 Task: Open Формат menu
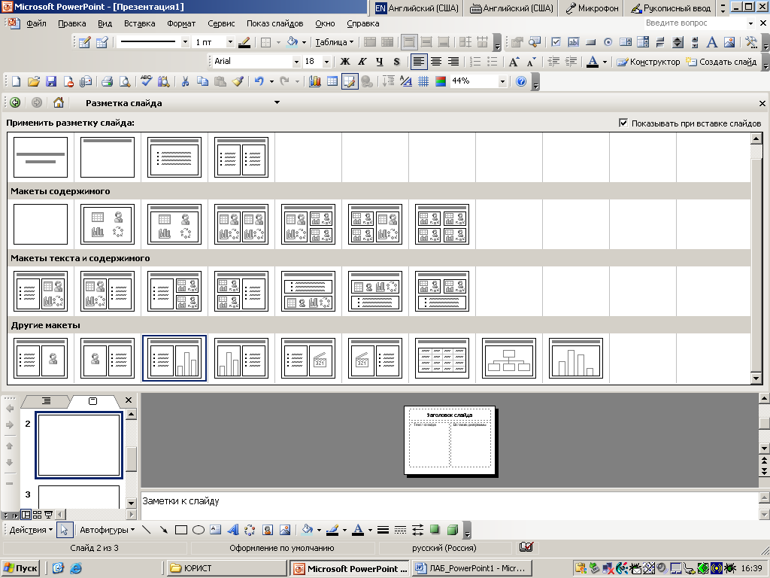(x=181, y=23)
